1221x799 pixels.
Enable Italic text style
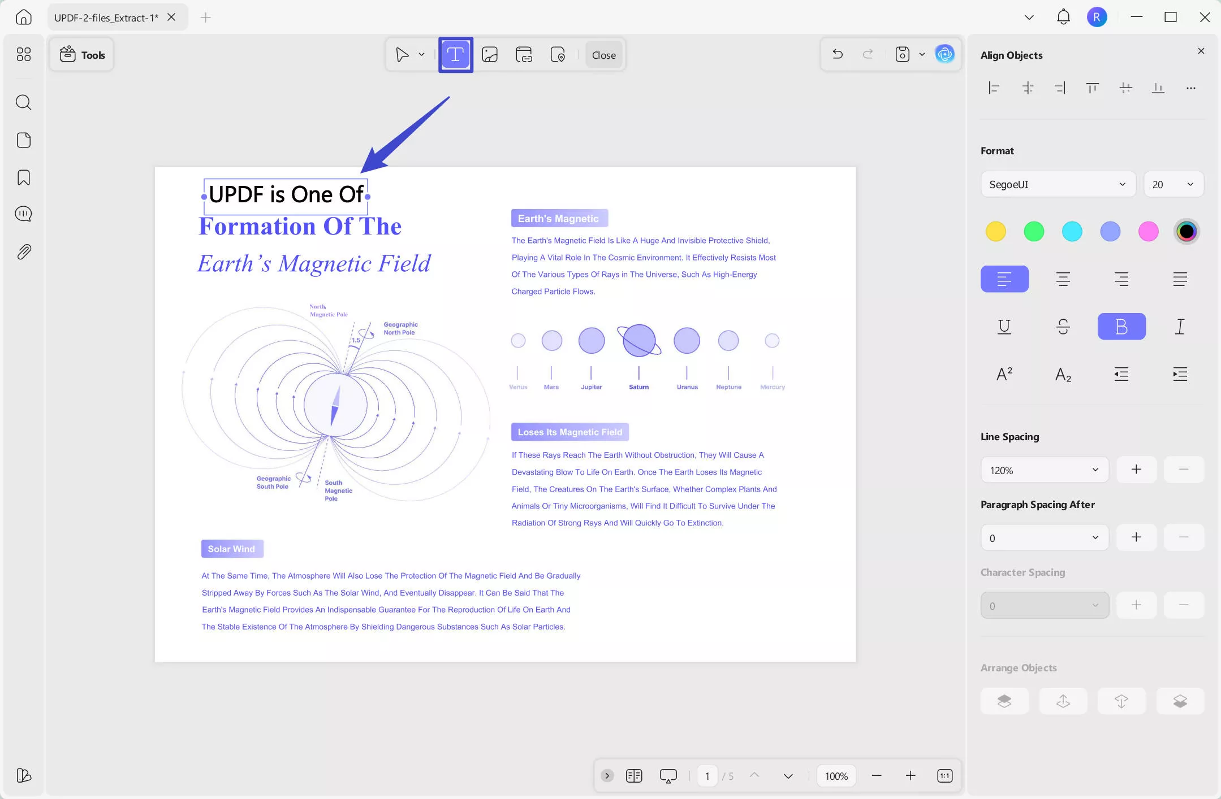click(x=1180, y=327)
